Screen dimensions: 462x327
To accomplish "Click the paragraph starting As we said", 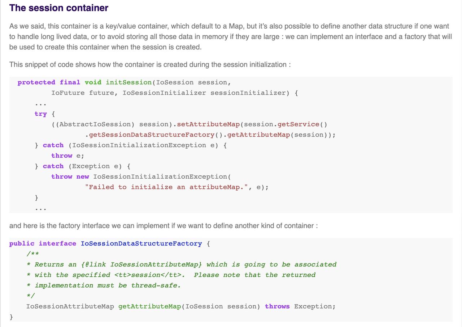I will pos(231,36).
